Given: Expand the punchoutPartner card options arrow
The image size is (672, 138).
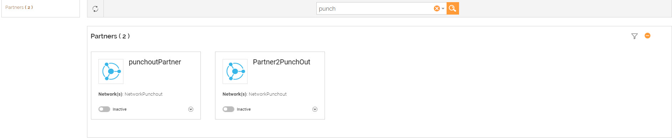Looking at the screenshot, I should 191,109.
